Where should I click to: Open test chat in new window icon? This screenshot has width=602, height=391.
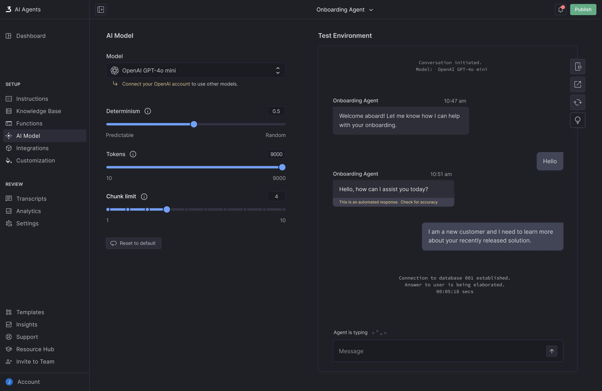pyautogui.click(x=578, y=84)
